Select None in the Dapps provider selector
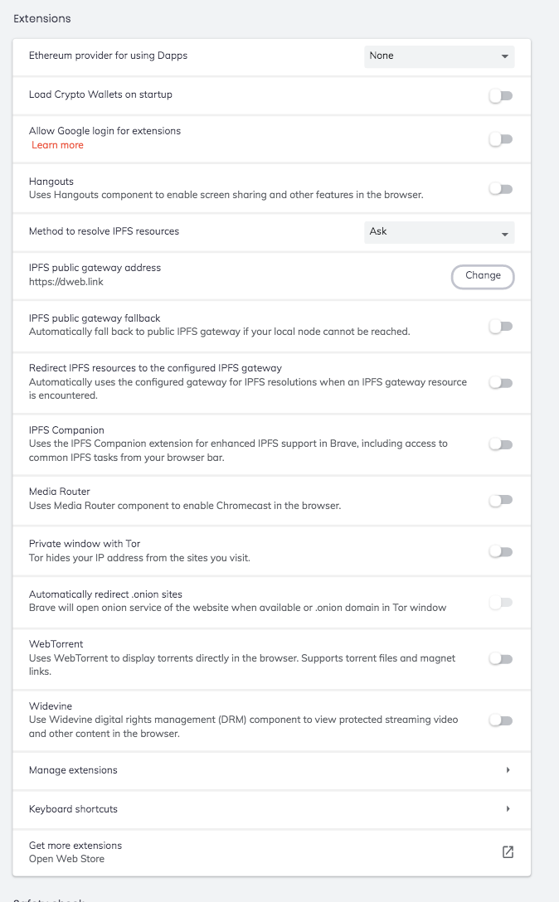This screenshot has width=559, height=902. [439, 56]
